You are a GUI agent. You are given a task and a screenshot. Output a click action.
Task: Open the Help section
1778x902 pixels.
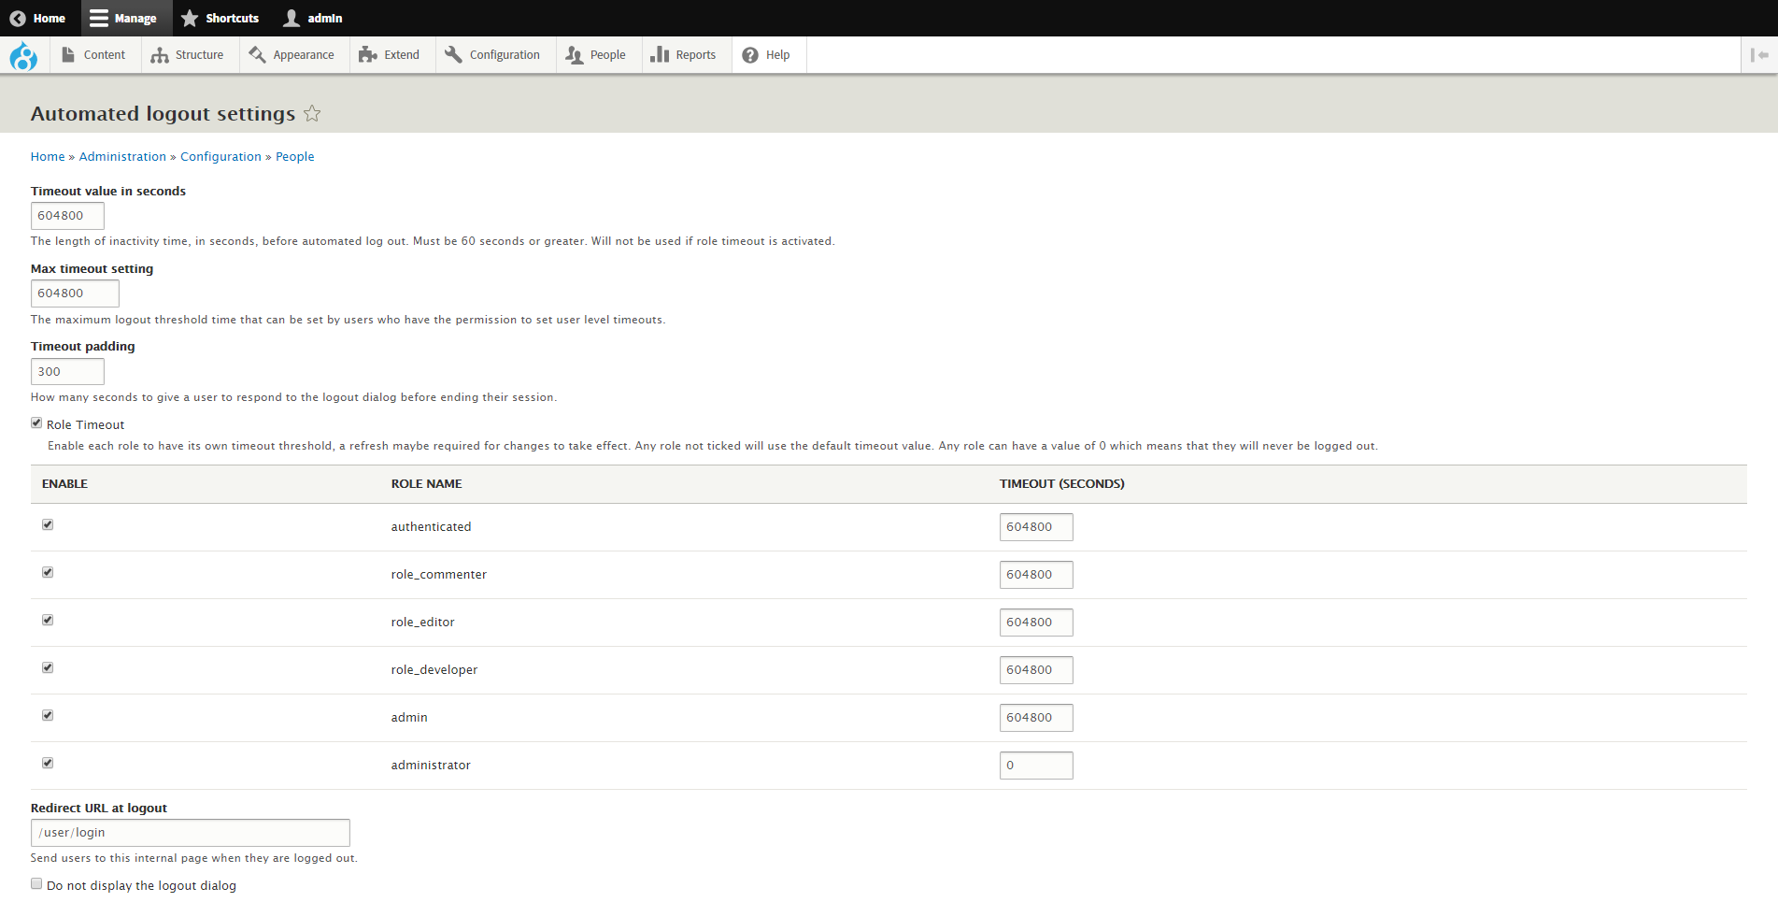[767, 55]
